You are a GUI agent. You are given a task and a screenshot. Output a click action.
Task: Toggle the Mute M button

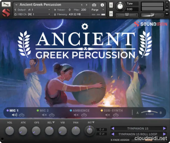[111, 14]
